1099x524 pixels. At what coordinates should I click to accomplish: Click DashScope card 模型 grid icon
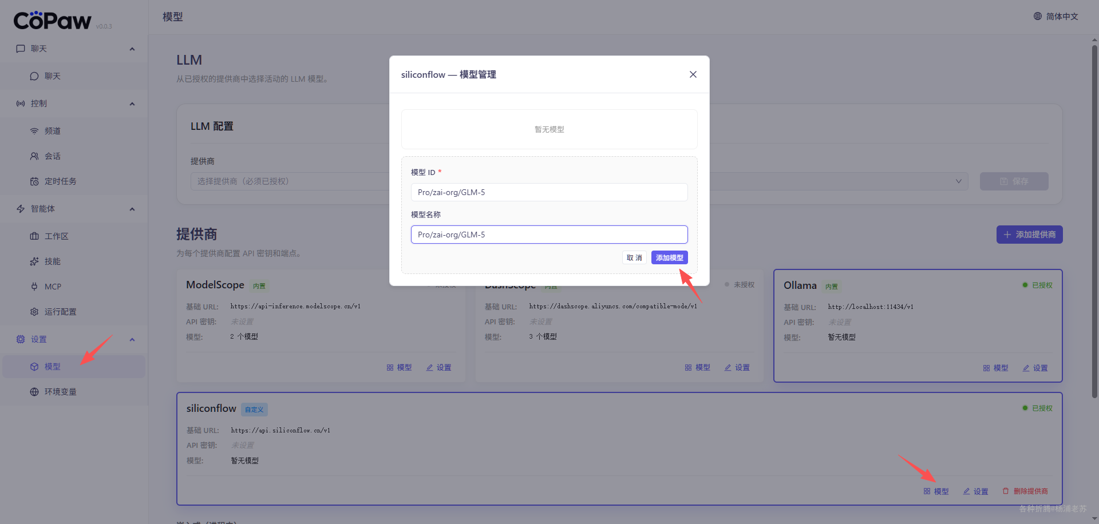click(x=688, y=368)
